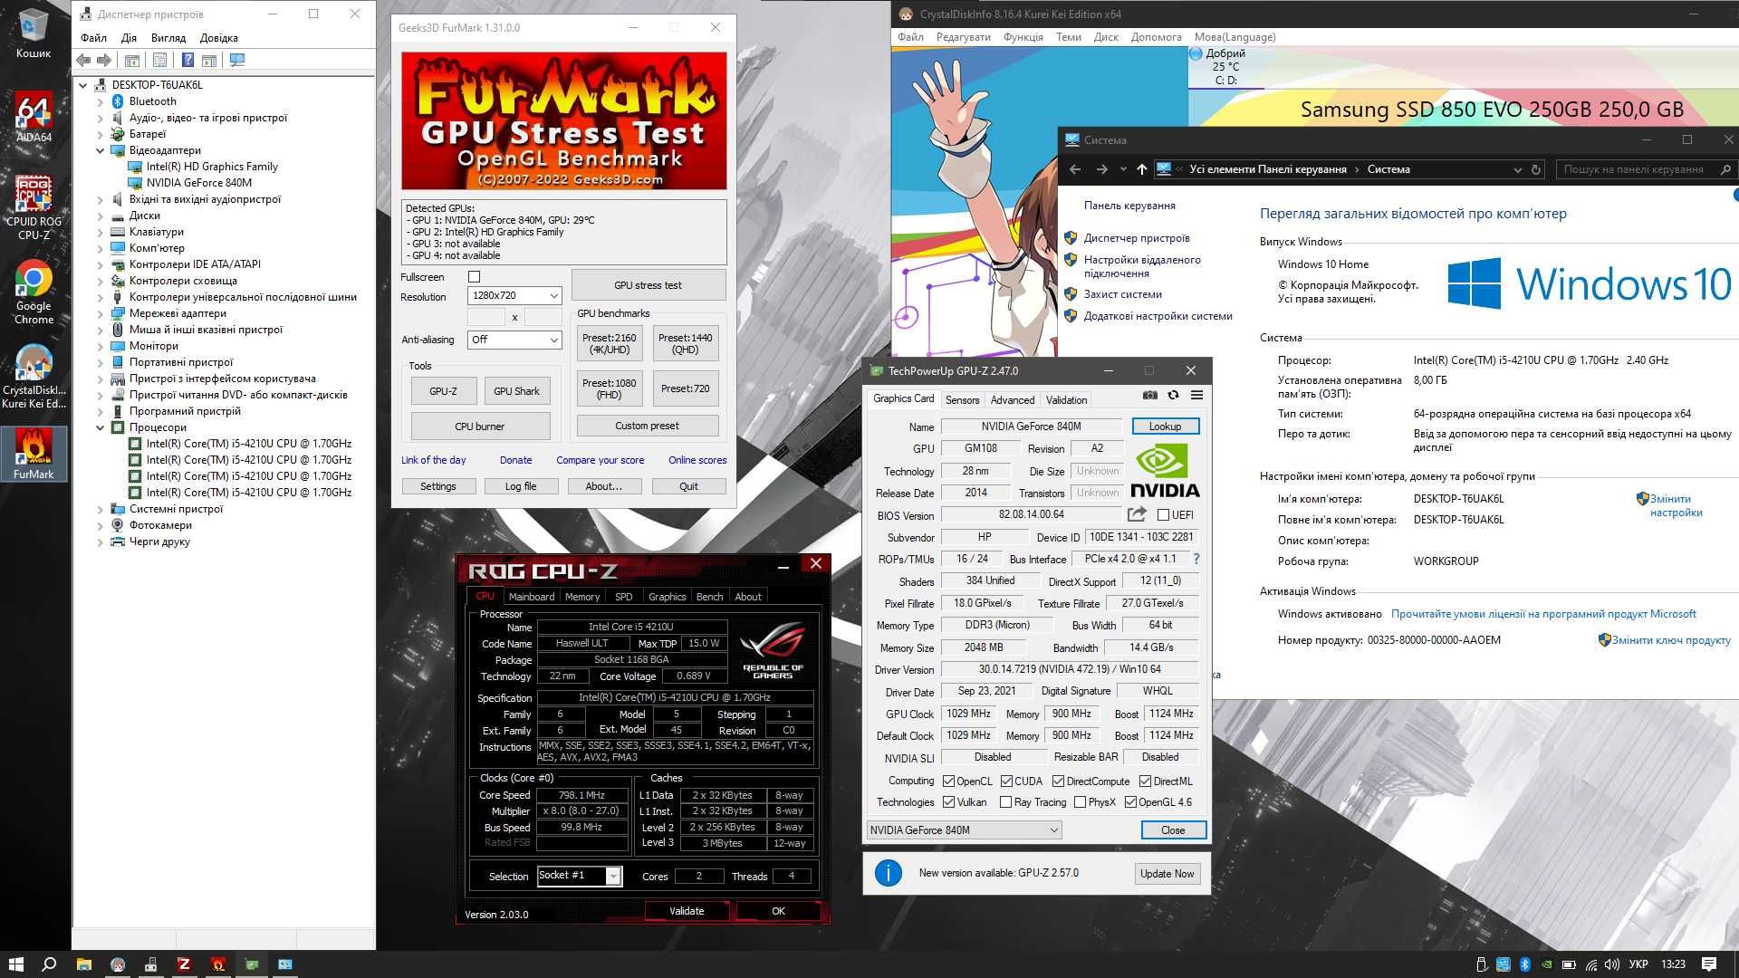Open the Resolution 1280x720 dropdown in FurMark
The image size is (1739, 978).
click(x=514, y=295)
